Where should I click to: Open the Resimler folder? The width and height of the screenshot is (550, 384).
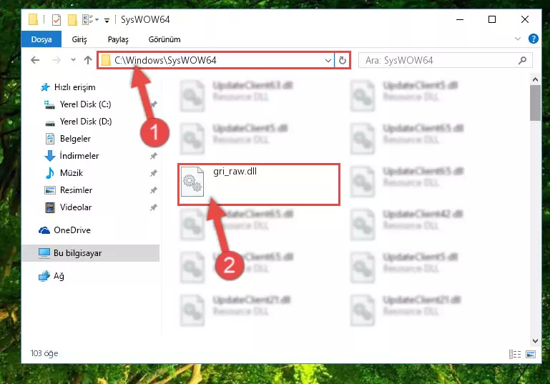pyautogui.click(x=76, y=190)
